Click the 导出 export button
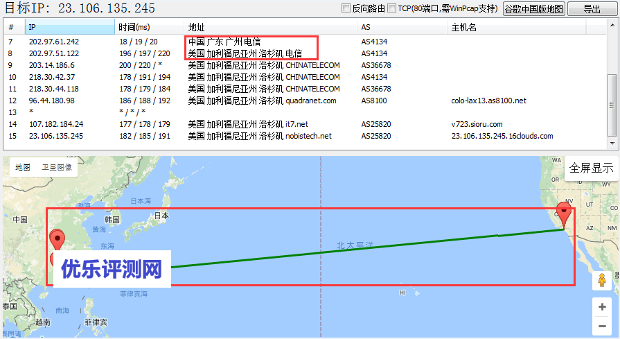The height and width of the screenshot is (339, 620). [x=592, y=9]
